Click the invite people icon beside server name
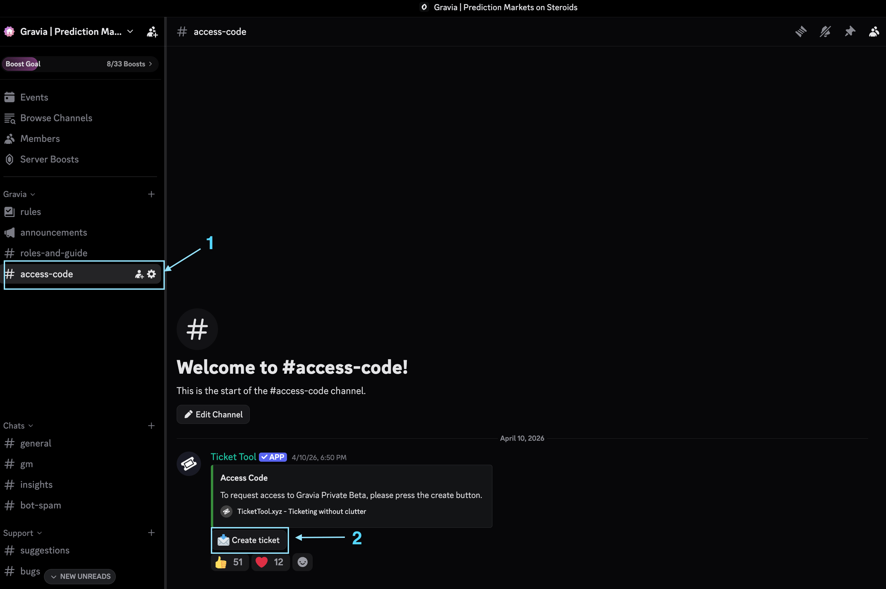This screenshot has height=589, width=886. coord(152,31)
